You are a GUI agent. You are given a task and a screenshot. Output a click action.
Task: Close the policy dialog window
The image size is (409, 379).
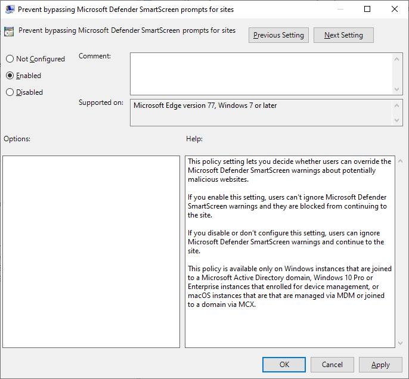(x=395, y=9)
